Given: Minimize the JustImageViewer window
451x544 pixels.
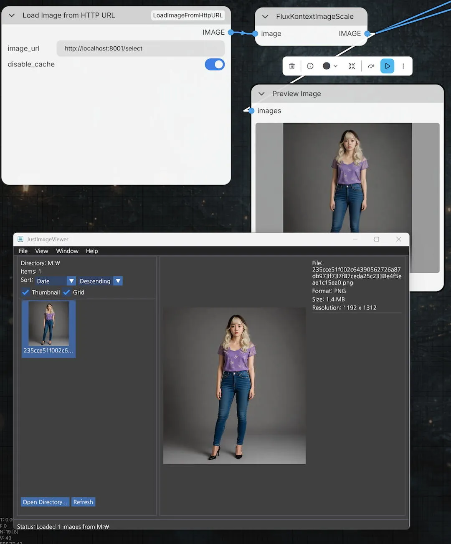Looking at the screenshot, I should click(x=355, y=239).
